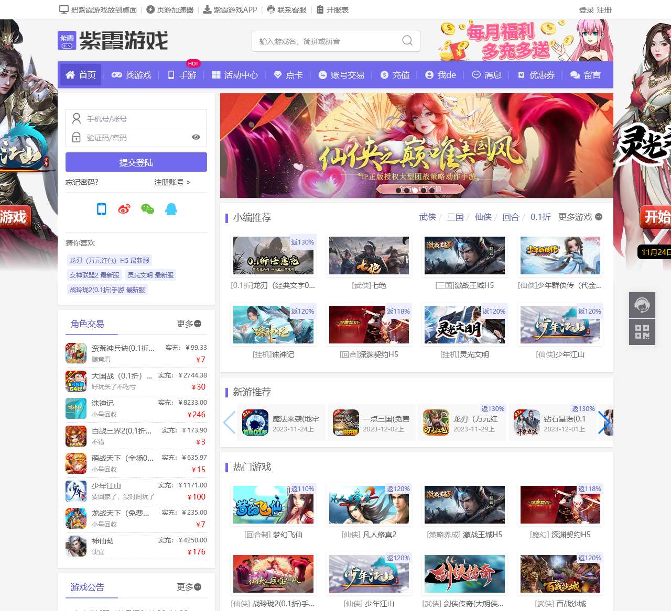Click the search magnifier icon
671x611 pixels.
point(407,41)
